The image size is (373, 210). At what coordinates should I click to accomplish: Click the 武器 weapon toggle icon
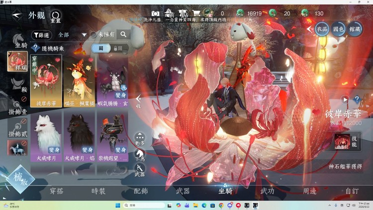point(140,170)
